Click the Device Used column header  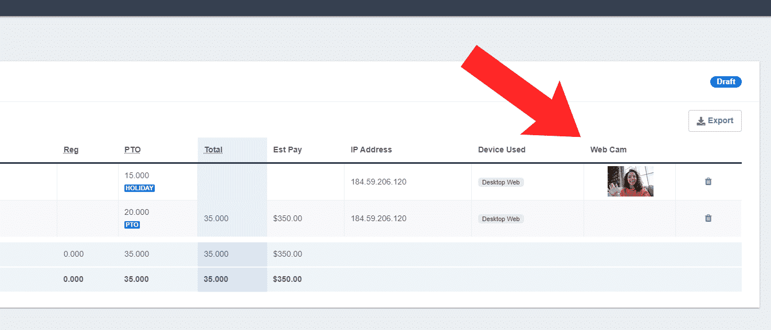[x=502, y=150]
